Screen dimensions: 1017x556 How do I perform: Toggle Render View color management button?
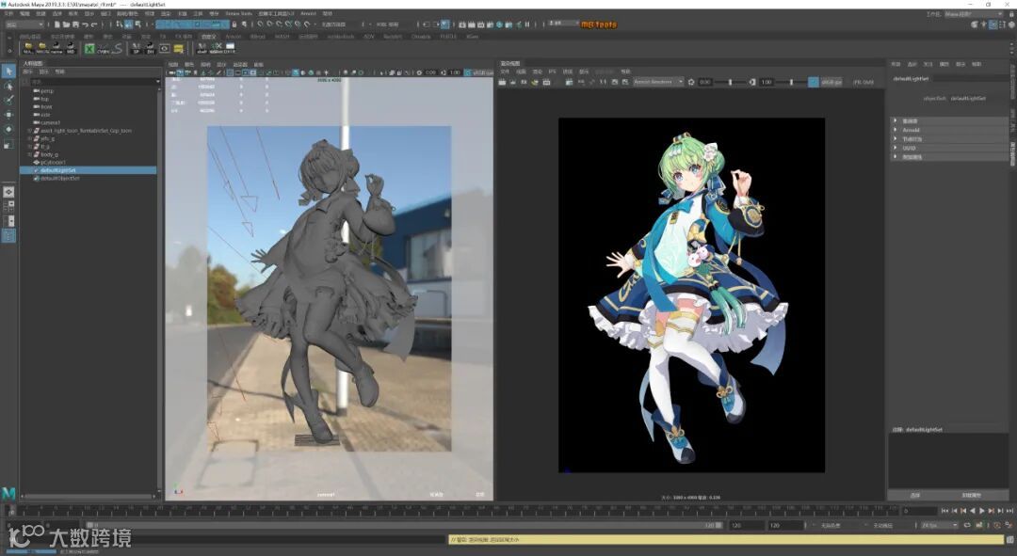[x=814, y=82]
